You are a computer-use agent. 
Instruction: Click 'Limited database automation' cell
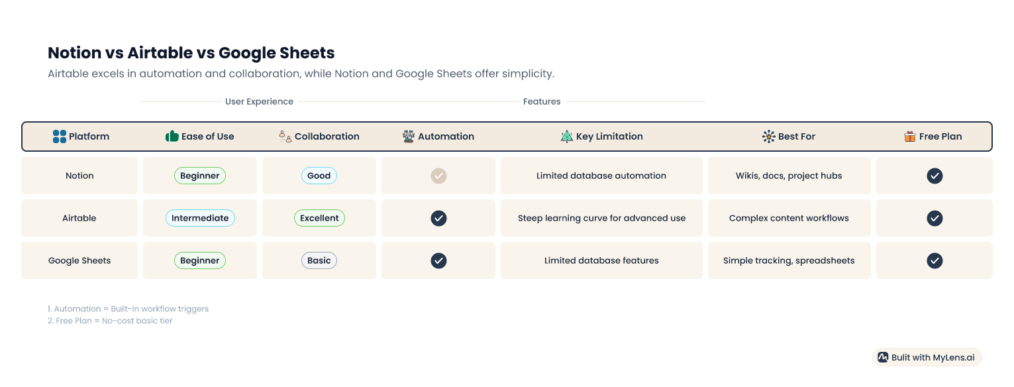click(601, 176)
